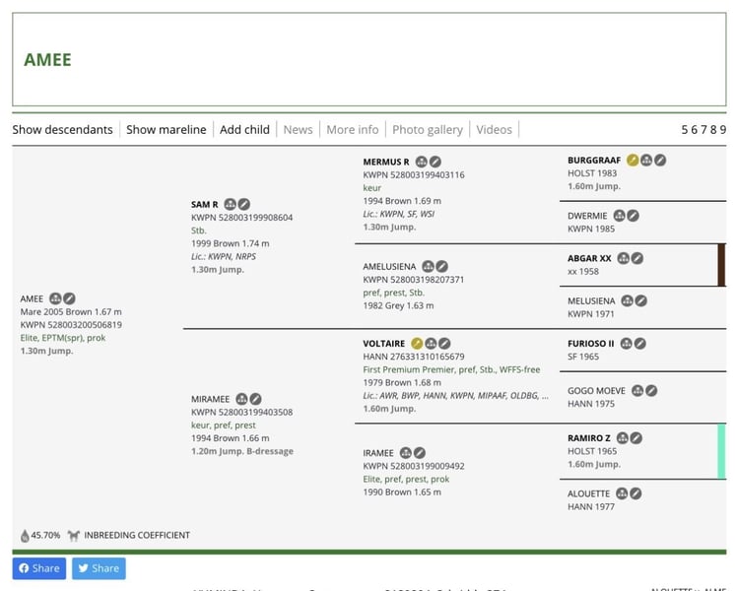Click the gold icon next to VOLTAIRE
This screenshot has height=591, width=735.
click(417, 344)
